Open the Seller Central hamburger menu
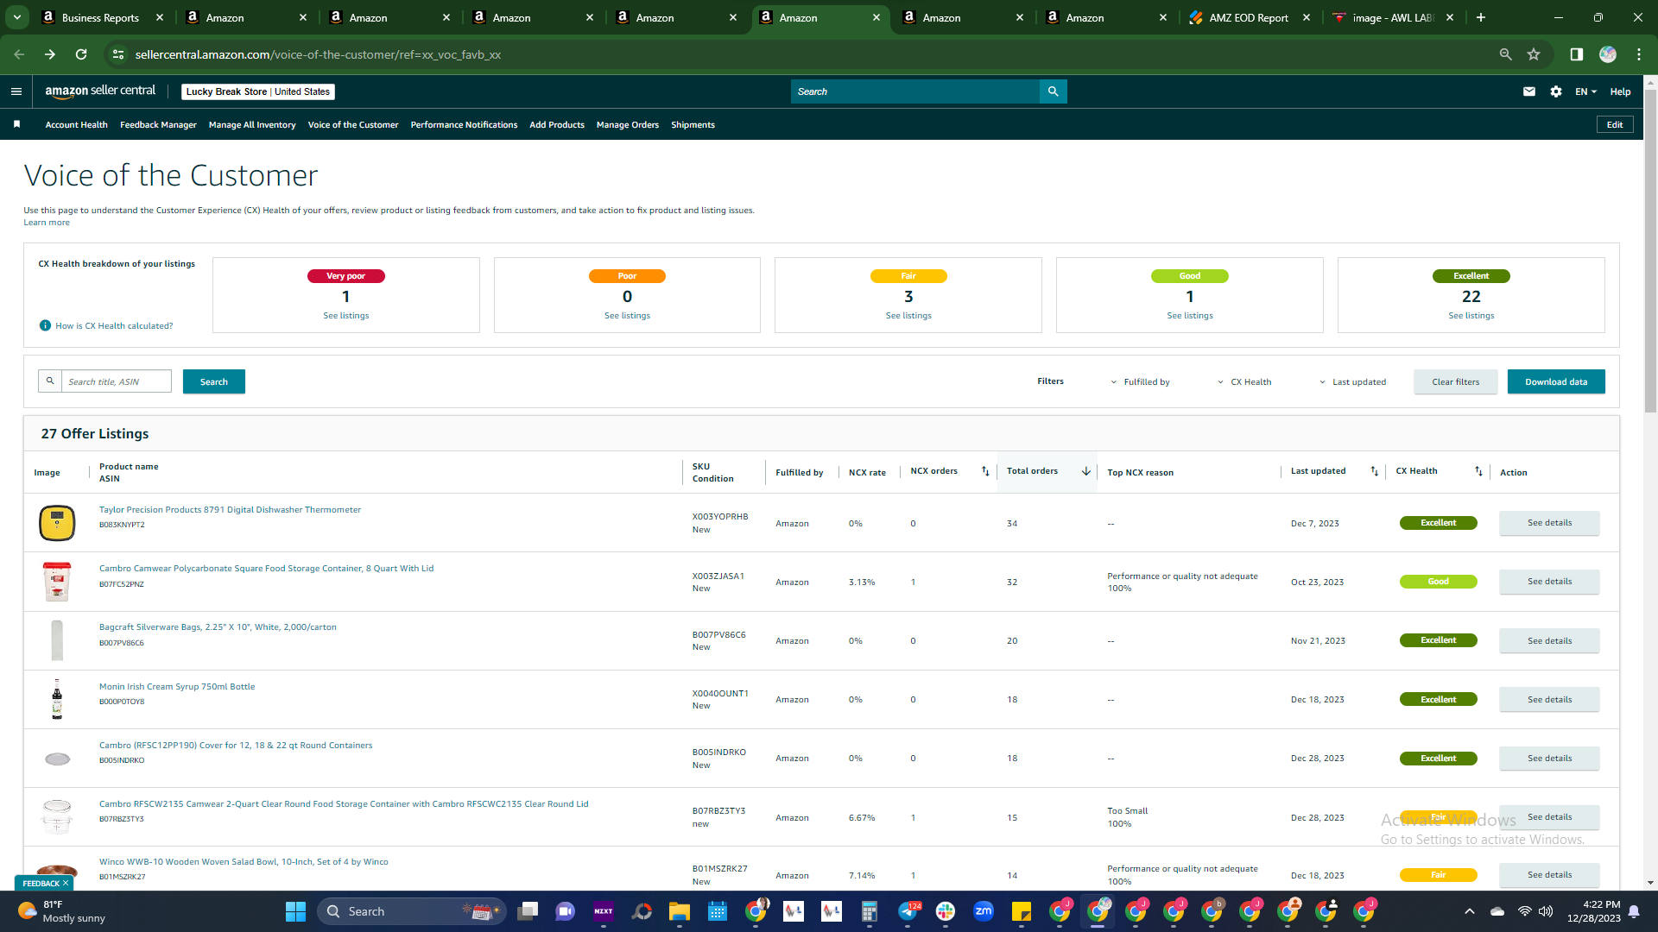 (16, 91)
